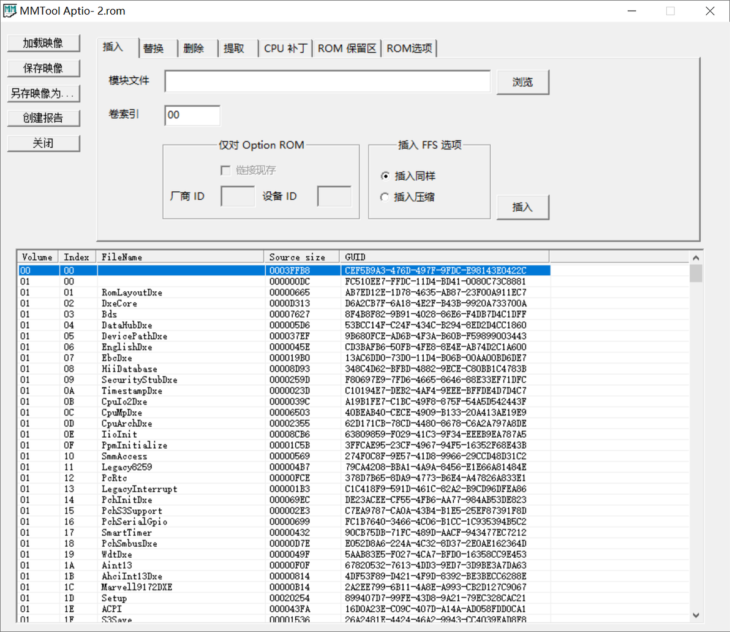The image size is (730, 632).
Task: Select the ACPI module row
Action: tap(284, 609)
